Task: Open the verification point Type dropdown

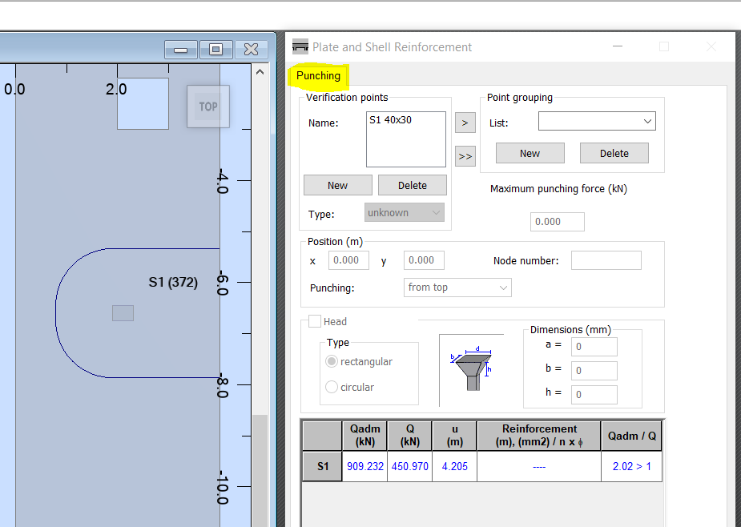Action: point(404,212)
